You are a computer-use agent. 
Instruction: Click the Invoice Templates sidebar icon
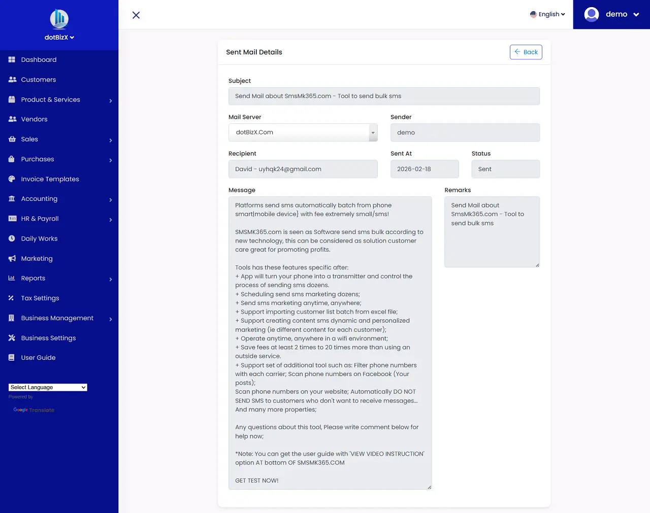(x=11, y=179)
